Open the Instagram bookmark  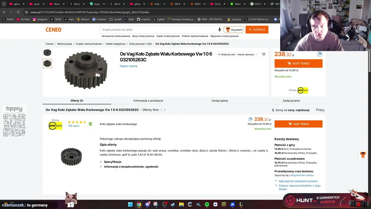coord(40,19)
